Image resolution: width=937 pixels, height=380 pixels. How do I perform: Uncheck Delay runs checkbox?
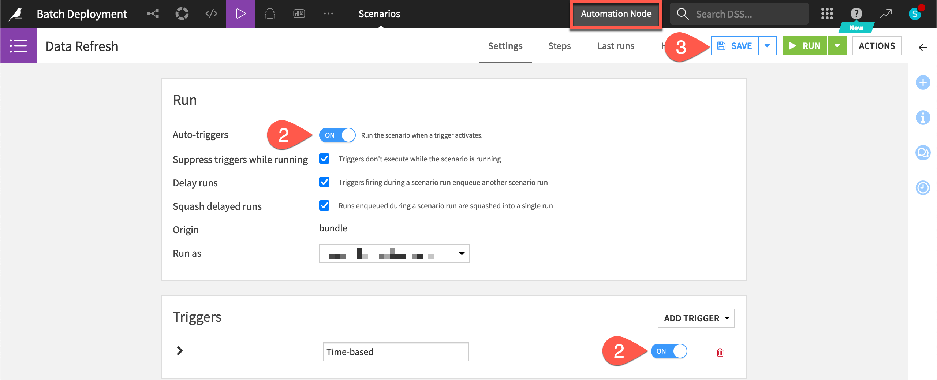click(324, 182)
